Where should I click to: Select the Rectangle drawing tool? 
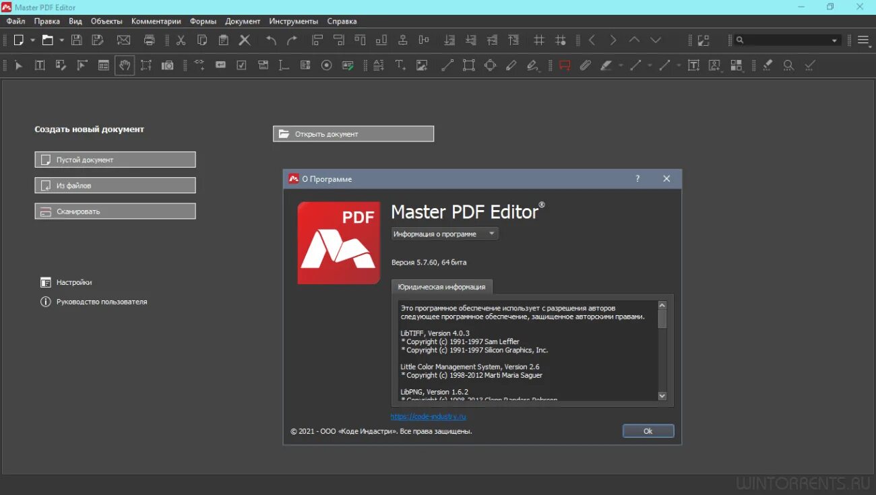coord(469,65)
